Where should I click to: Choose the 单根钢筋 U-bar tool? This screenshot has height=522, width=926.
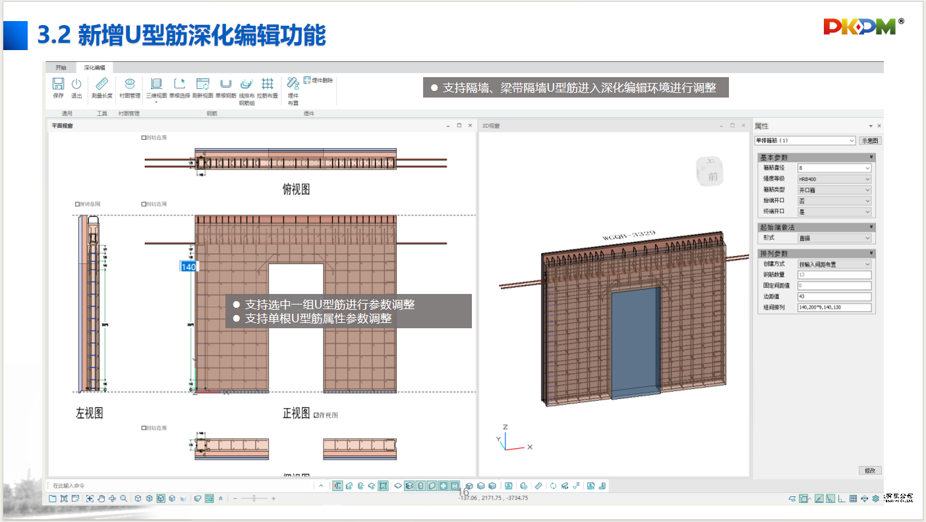pos(225,84)
